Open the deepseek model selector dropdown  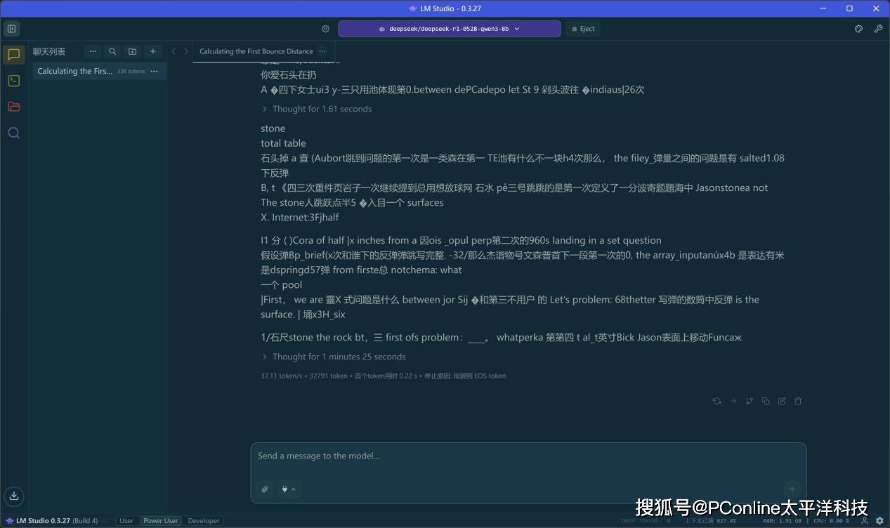(x=449, y=29)
